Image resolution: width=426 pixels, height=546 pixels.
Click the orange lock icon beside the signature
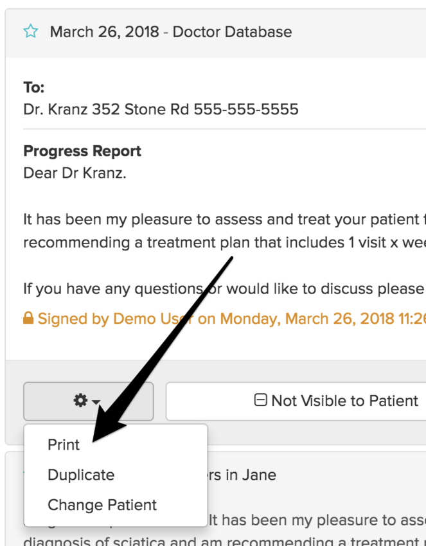28,319
